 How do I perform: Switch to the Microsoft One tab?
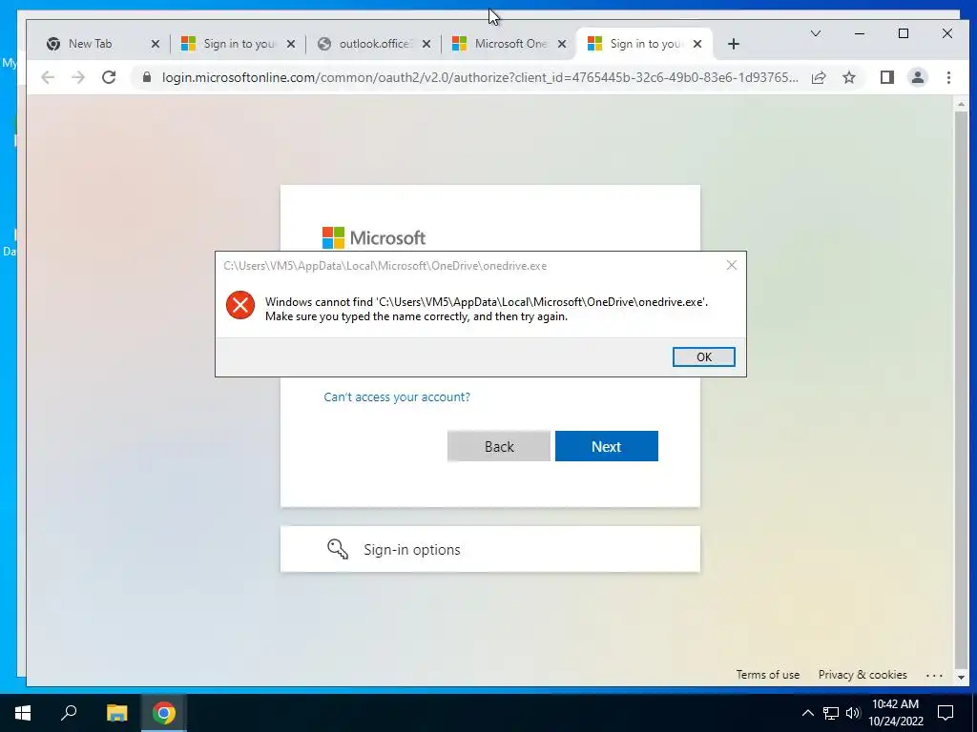click(510, 44)
